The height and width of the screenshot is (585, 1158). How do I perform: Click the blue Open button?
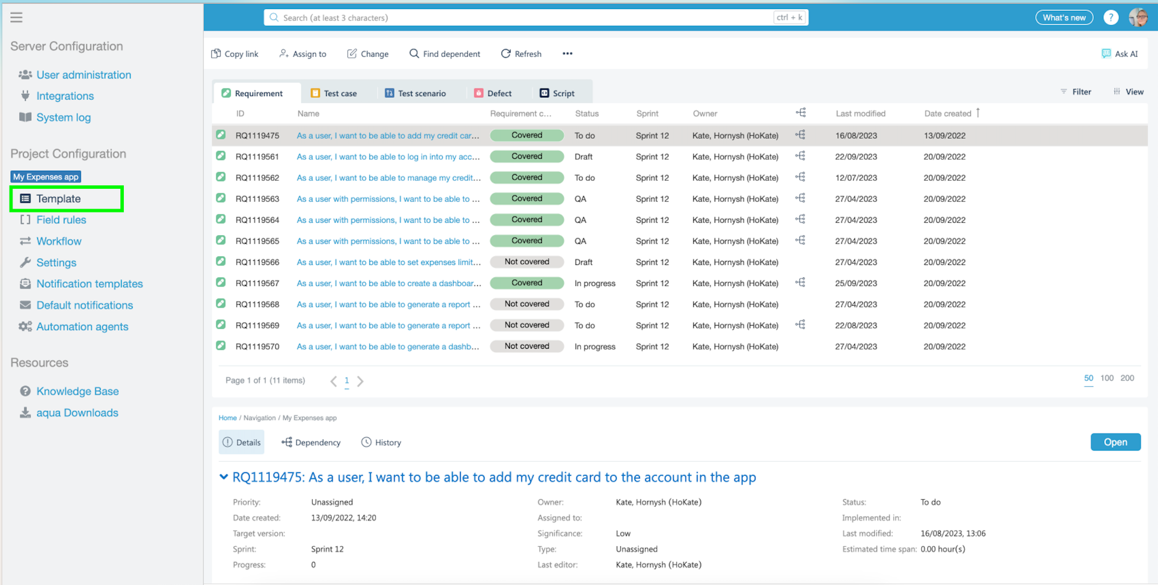point(1115,442)
